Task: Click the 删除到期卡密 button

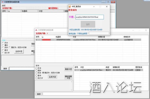Action: tap(68, 77)
